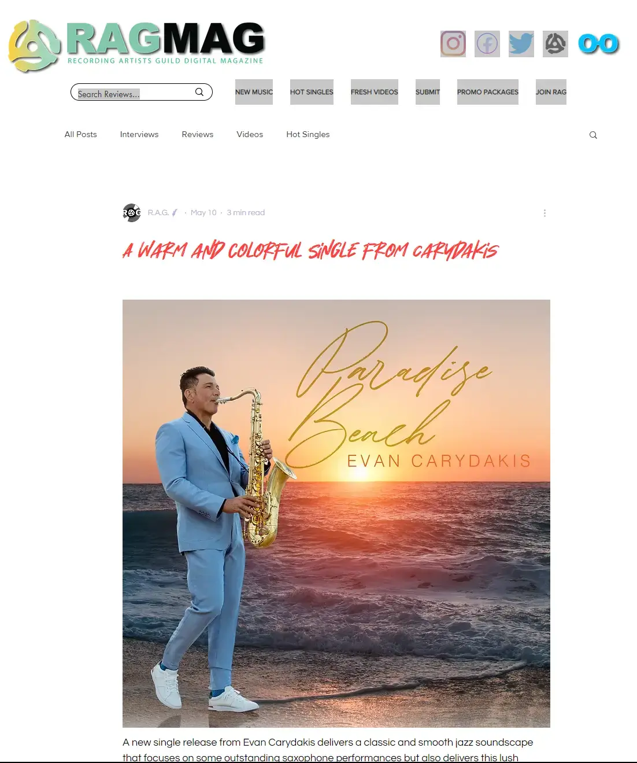The image size is (637, 763).
Task: Click the R.A.G. author avatar
Action: (x=132, y=213)
